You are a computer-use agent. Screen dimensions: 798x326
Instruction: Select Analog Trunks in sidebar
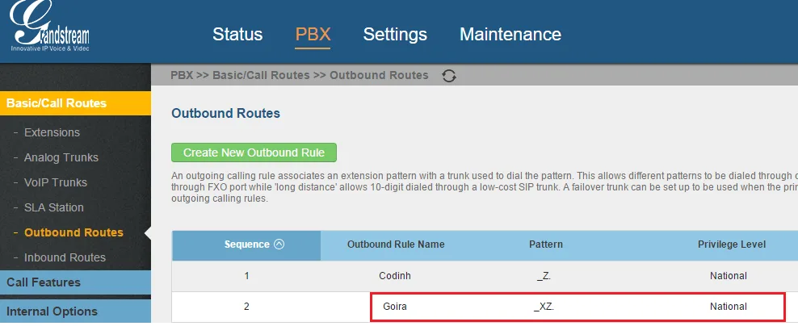pos(61,157)
